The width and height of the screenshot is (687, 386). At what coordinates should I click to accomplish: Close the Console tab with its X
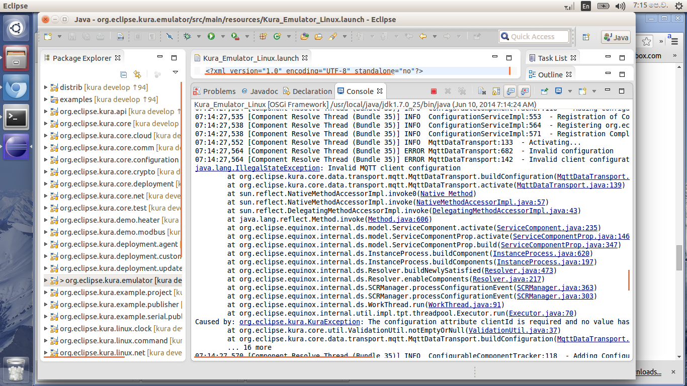click(x=380, y=91)
